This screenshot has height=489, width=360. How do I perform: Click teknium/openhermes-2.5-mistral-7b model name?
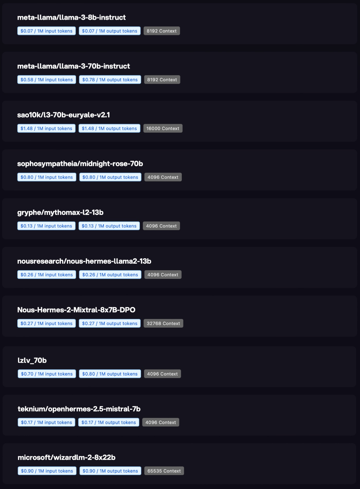click(79, 409)
